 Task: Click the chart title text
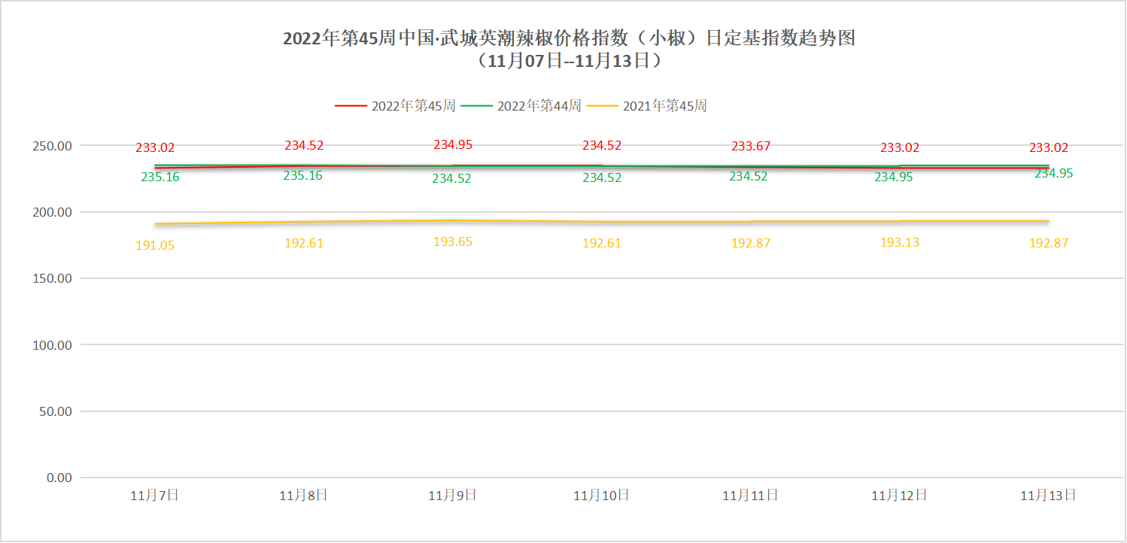569,38
